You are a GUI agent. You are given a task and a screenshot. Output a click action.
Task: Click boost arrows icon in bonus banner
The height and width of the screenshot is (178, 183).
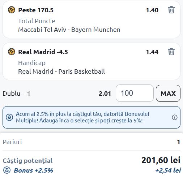pyautogui.click(x=9, y=117)
